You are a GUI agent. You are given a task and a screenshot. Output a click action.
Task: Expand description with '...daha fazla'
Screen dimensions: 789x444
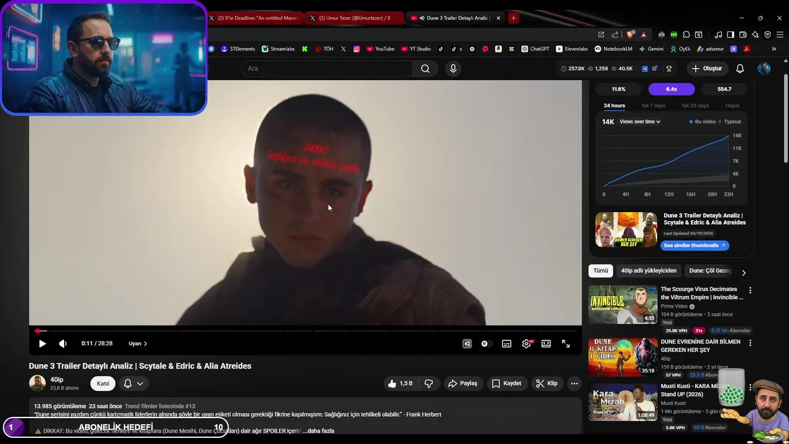tap(318, 430)
